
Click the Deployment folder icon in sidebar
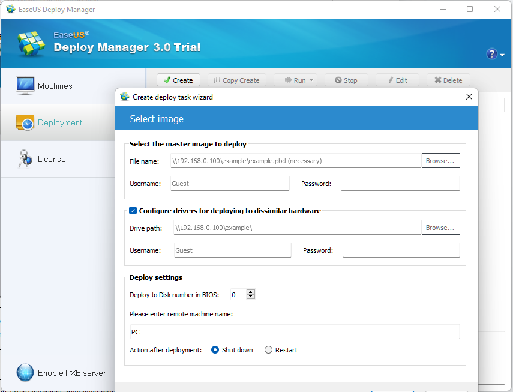tap(25, 122)
